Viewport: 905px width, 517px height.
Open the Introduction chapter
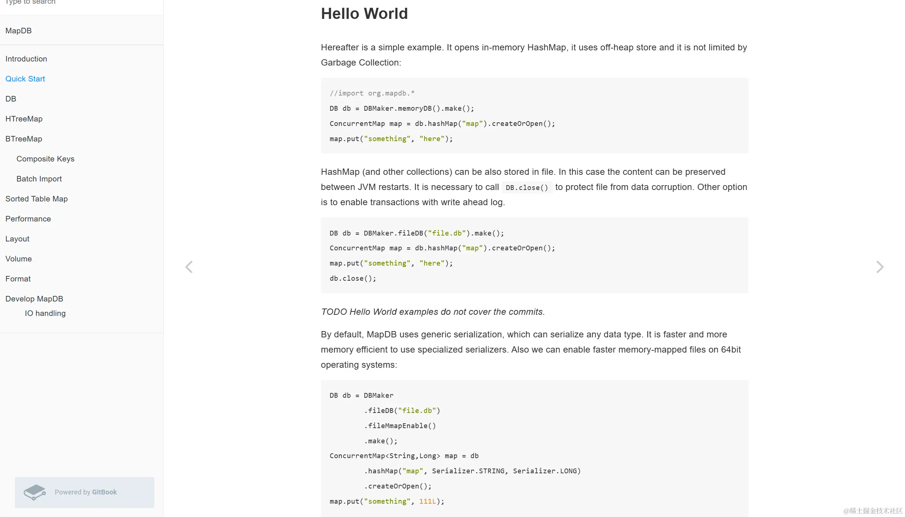26,59
